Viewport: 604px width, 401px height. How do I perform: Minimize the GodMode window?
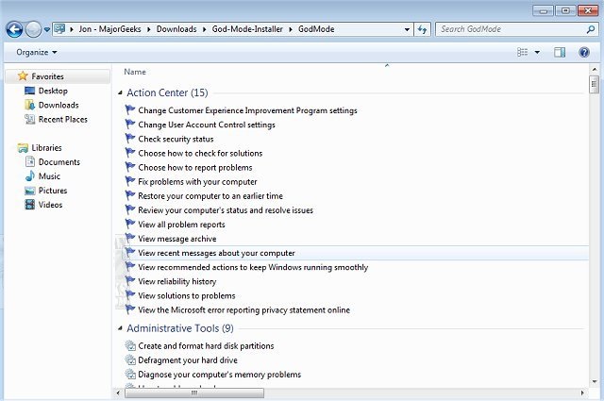544,10
